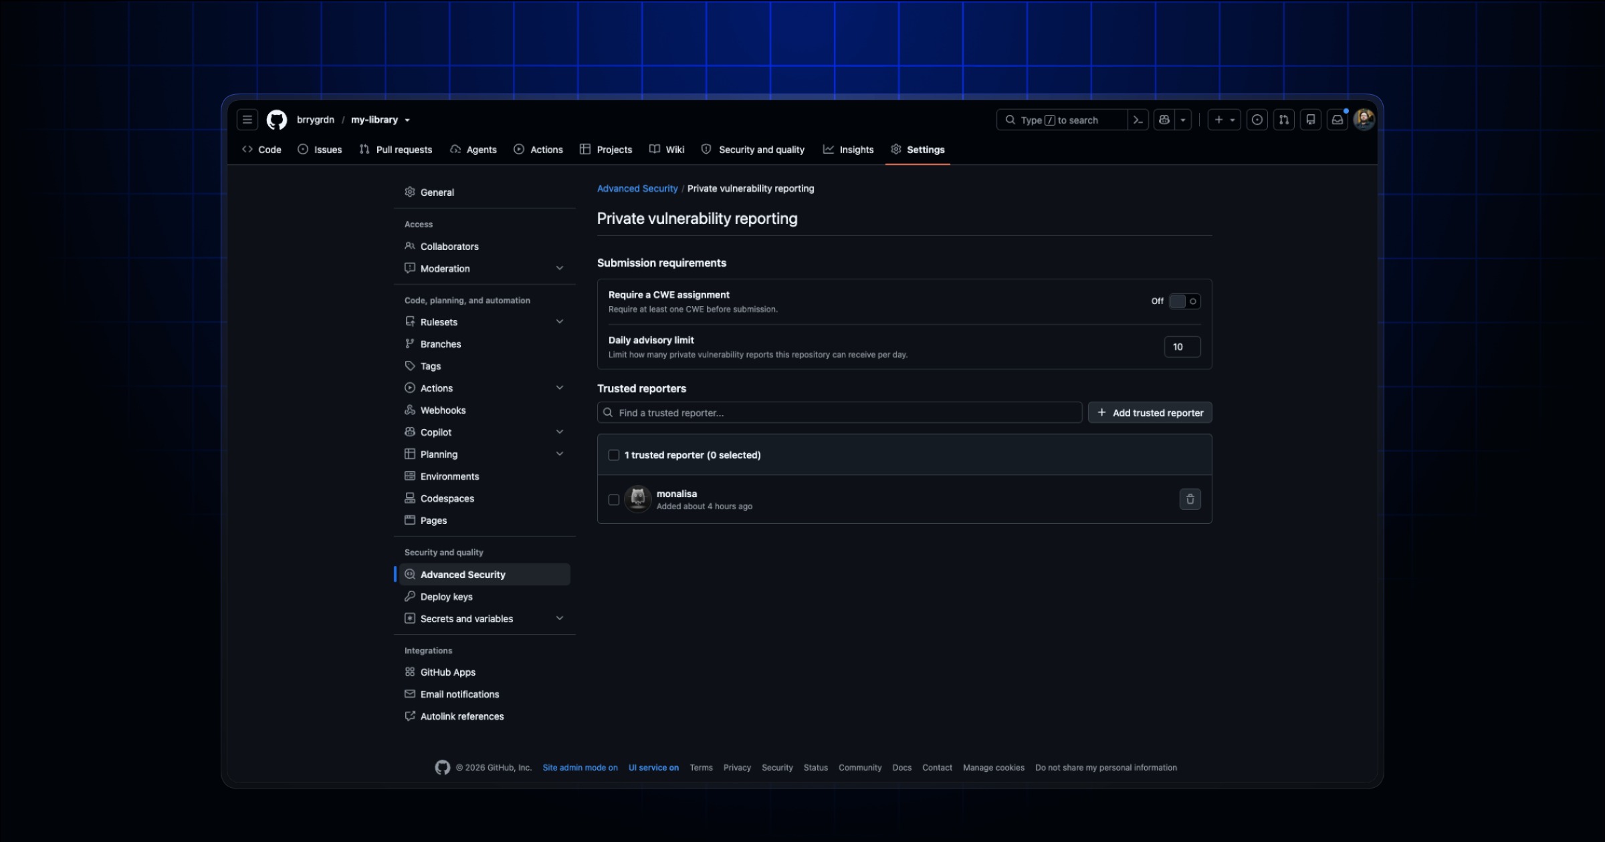Expand the Copilot settings section
The image size is (1605, 842).
pos(485,432)
